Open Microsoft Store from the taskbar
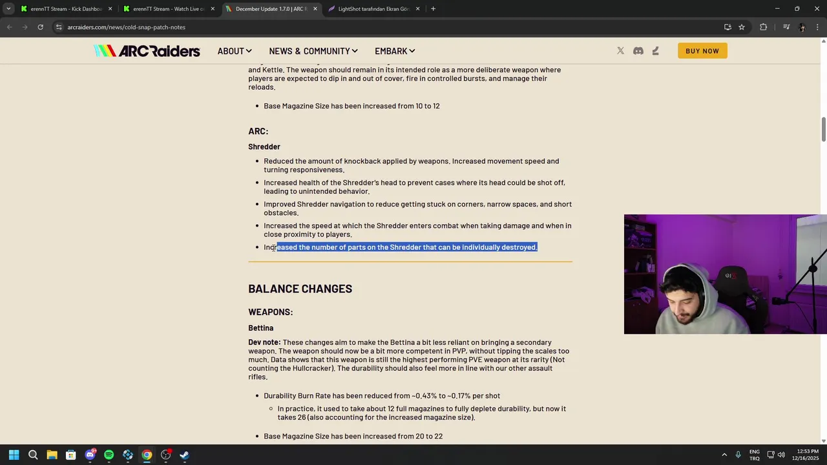Viewport: 827px width, 465px height. (71, 455)
